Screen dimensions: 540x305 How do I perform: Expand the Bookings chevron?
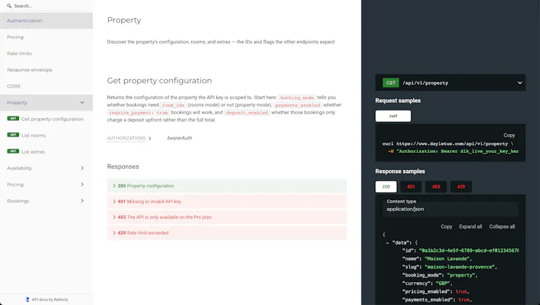(x=82, y=201)
